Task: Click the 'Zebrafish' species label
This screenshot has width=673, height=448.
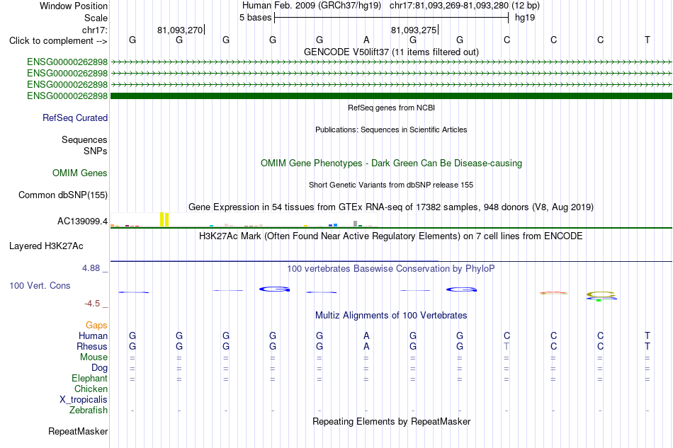Action: coord(89,410)
